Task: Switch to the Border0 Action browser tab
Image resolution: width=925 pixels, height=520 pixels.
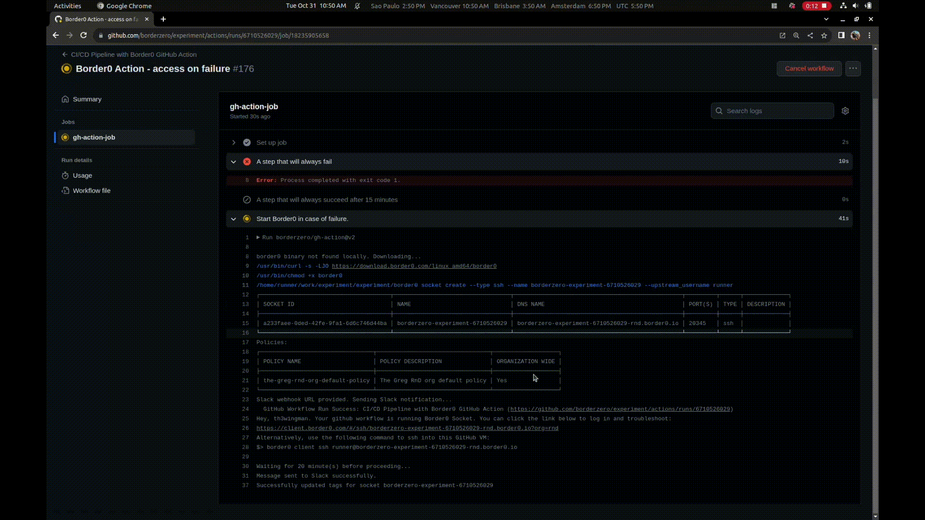Action: (101, 19)
